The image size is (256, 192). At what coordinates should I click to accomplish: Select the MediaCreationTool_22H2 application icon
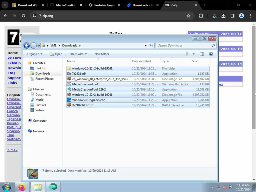69,89
